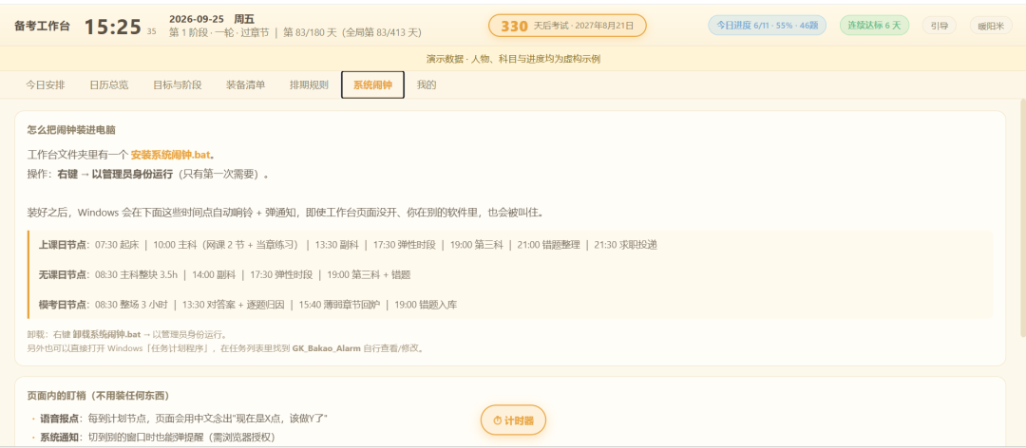
Task: Click the 暖阳米 theme button
Action: pos(991,26)
